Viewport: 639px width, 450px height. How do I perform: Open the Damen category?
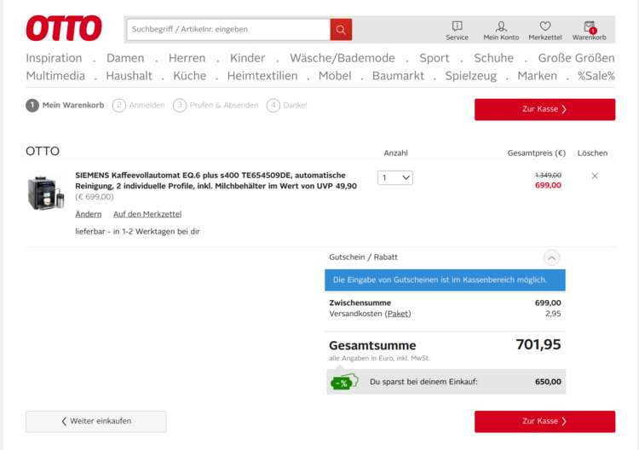point(125,58)
